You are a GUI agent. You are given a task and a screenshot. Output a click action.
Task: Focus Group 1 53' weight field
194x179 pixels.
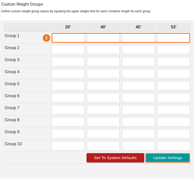click(x=174, y=38)
